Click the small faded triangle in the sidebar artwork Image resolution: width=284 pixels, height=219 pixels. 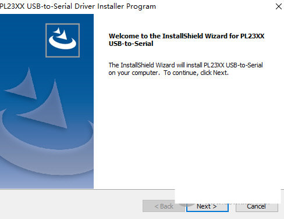click(23, 84)
